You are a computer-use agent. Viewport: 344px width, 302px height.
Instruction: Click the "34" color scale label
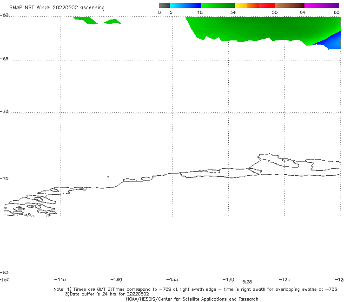click(x=233, y=12)
